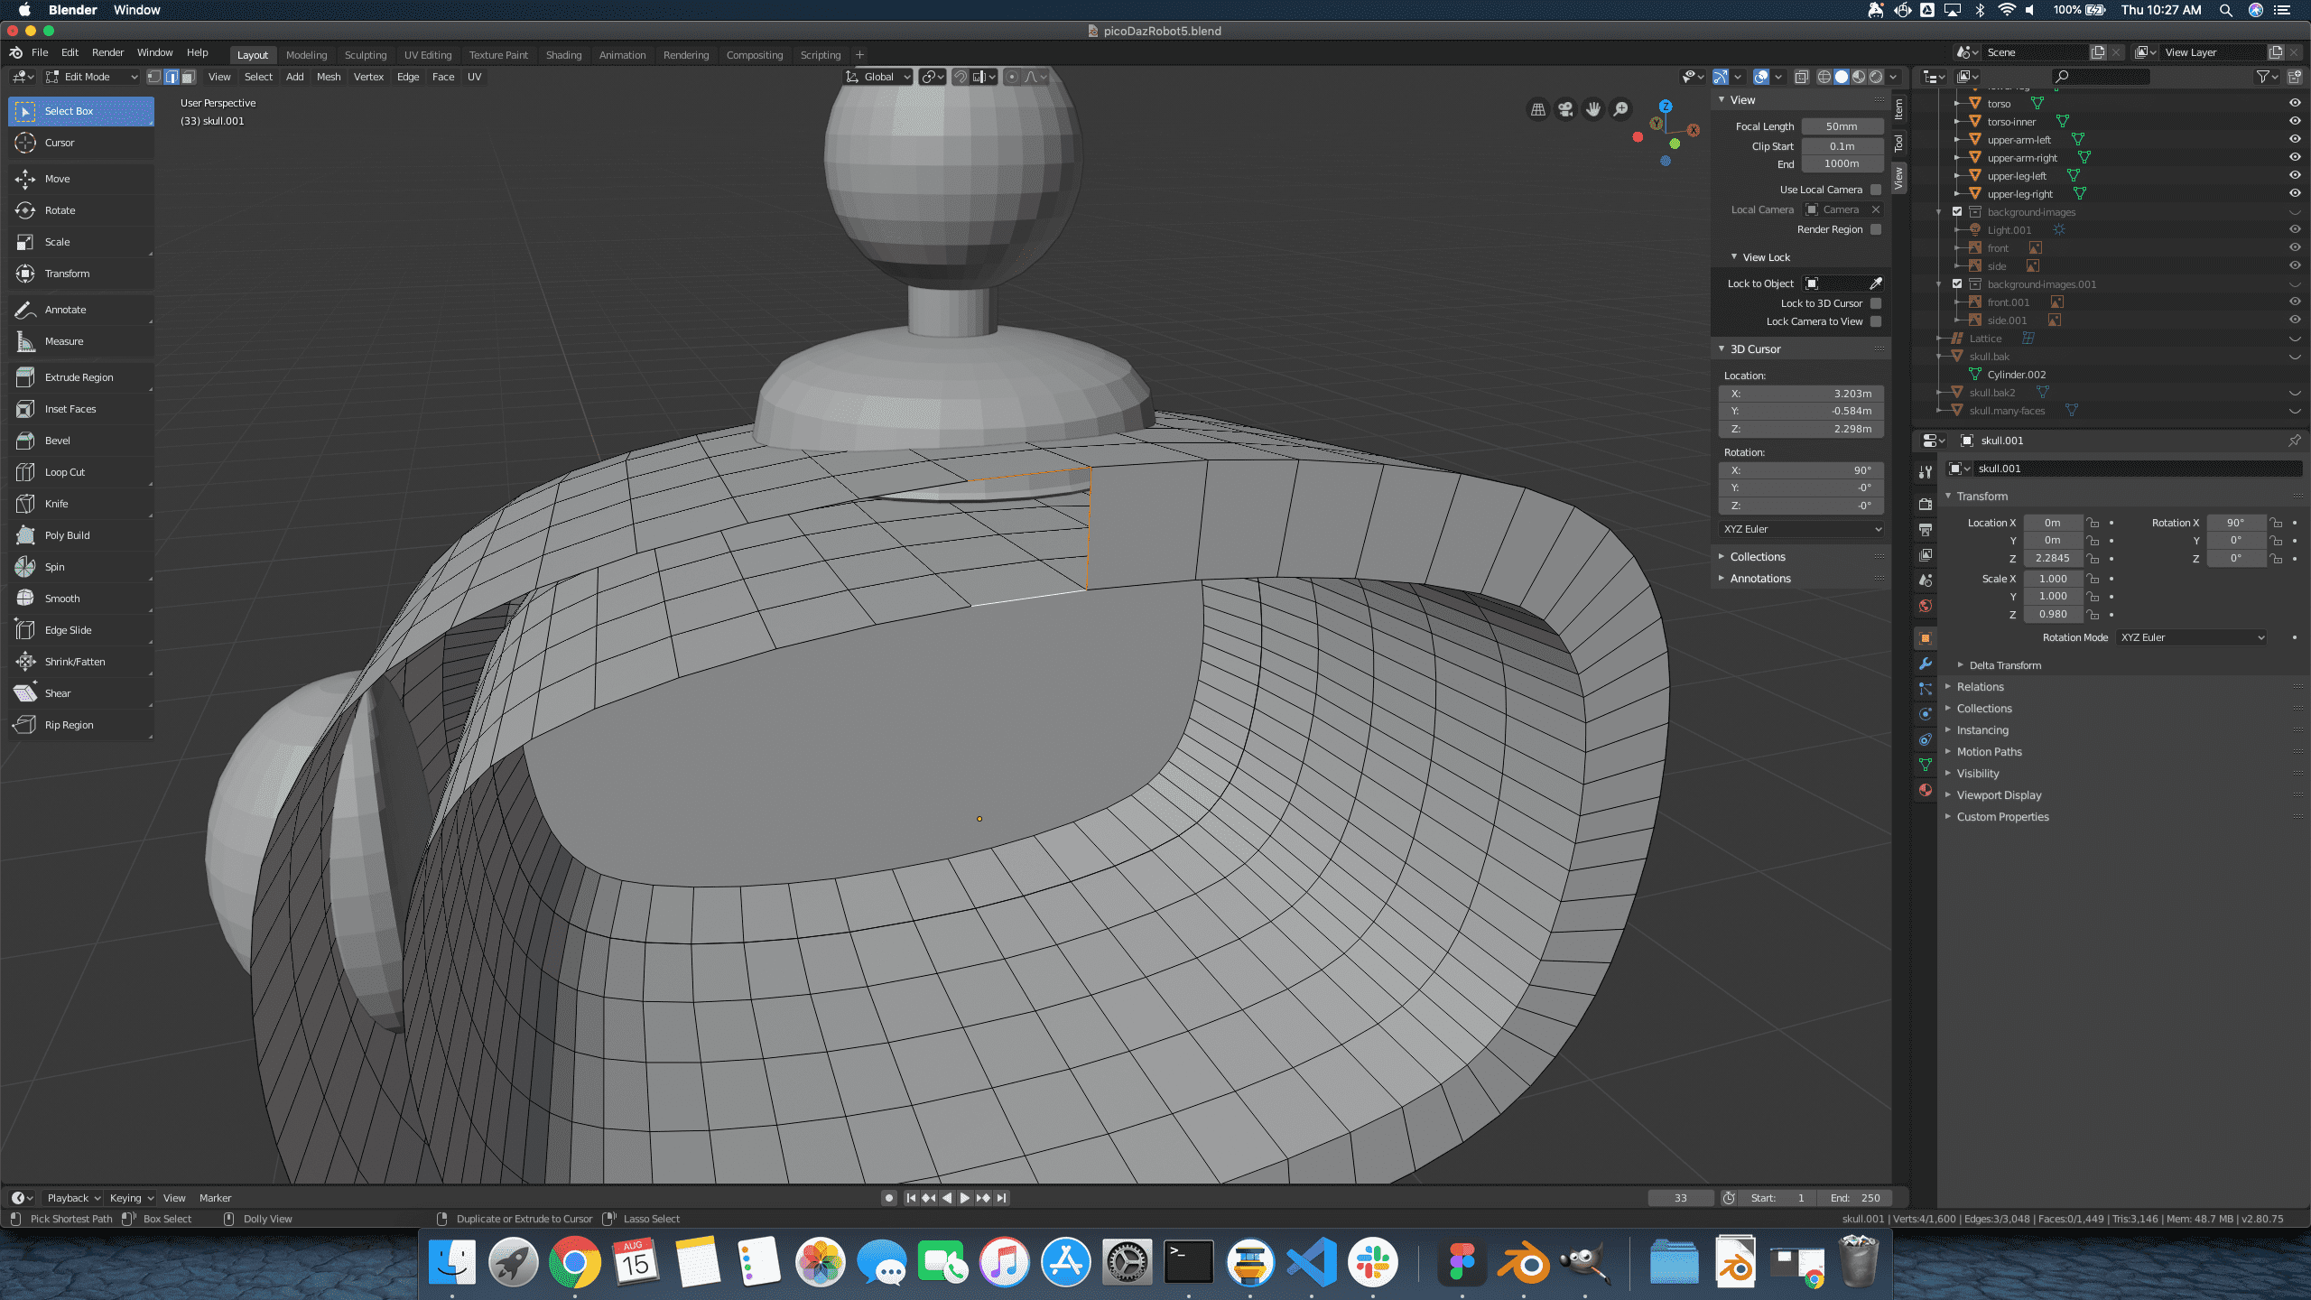Open the Edit Mode dropdown
This screenshot has width=2311, height=1300.
[91, 77]
